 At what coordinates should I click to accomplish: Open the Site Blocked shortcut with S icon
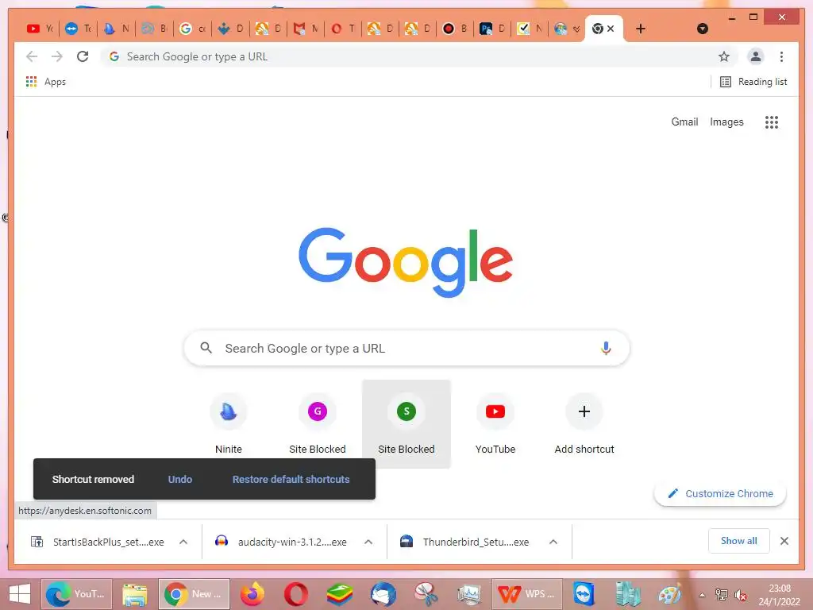click(406, 424)
